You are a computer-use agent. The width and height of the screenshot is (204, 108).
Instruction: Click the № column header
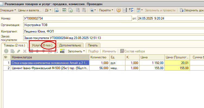pyautogui.click(x=7, y=57)
